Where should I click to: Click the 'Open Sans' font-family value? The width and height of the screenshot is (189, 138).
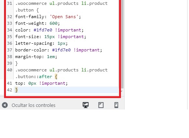tap(64, 17)
